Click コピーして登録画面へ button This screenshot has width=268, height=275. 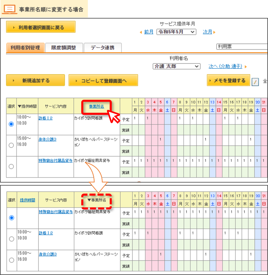[x=103, y=80]
